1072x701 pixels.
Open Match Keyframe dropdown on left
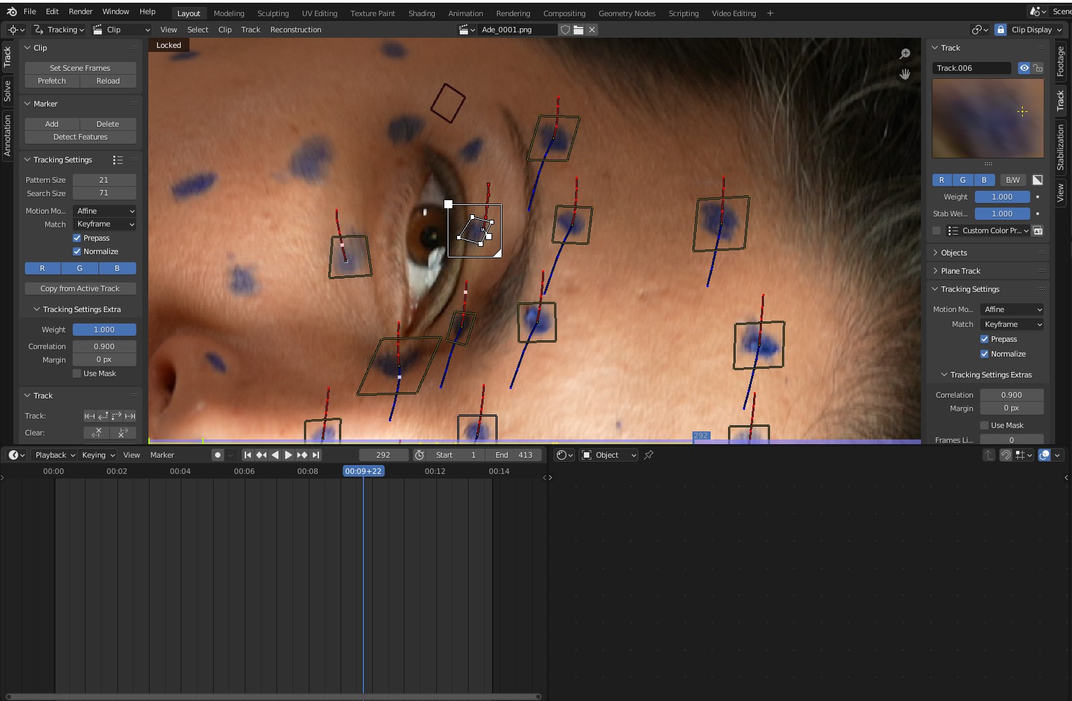tap(105, 224)
